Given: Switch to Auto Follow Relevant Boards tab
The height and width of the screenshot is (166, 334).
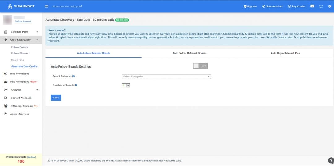Looking at the screenshot, I should pyautogui.click(x=93, y=53).
